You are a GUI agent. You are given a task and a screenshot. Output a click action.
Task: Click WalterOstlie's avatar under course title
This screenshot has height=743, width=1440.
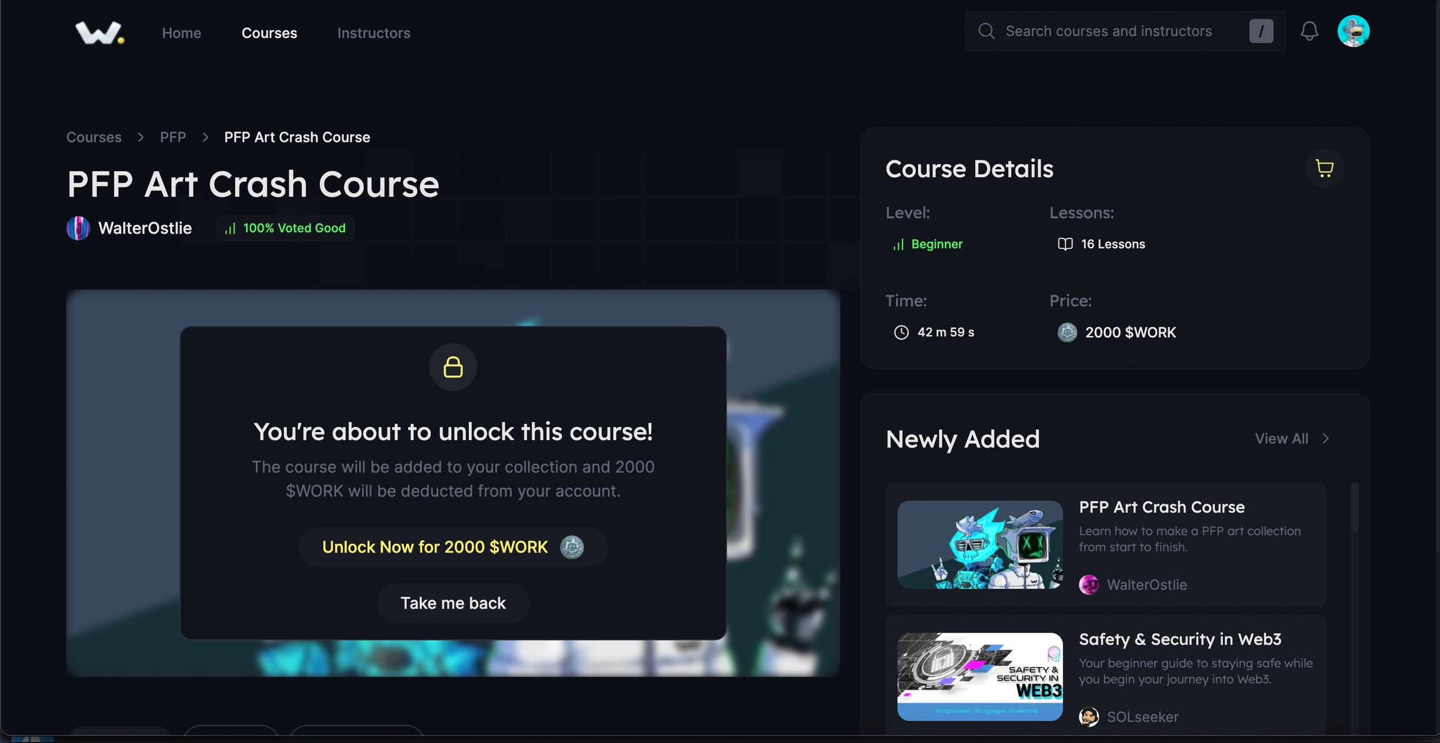point(78,229)
